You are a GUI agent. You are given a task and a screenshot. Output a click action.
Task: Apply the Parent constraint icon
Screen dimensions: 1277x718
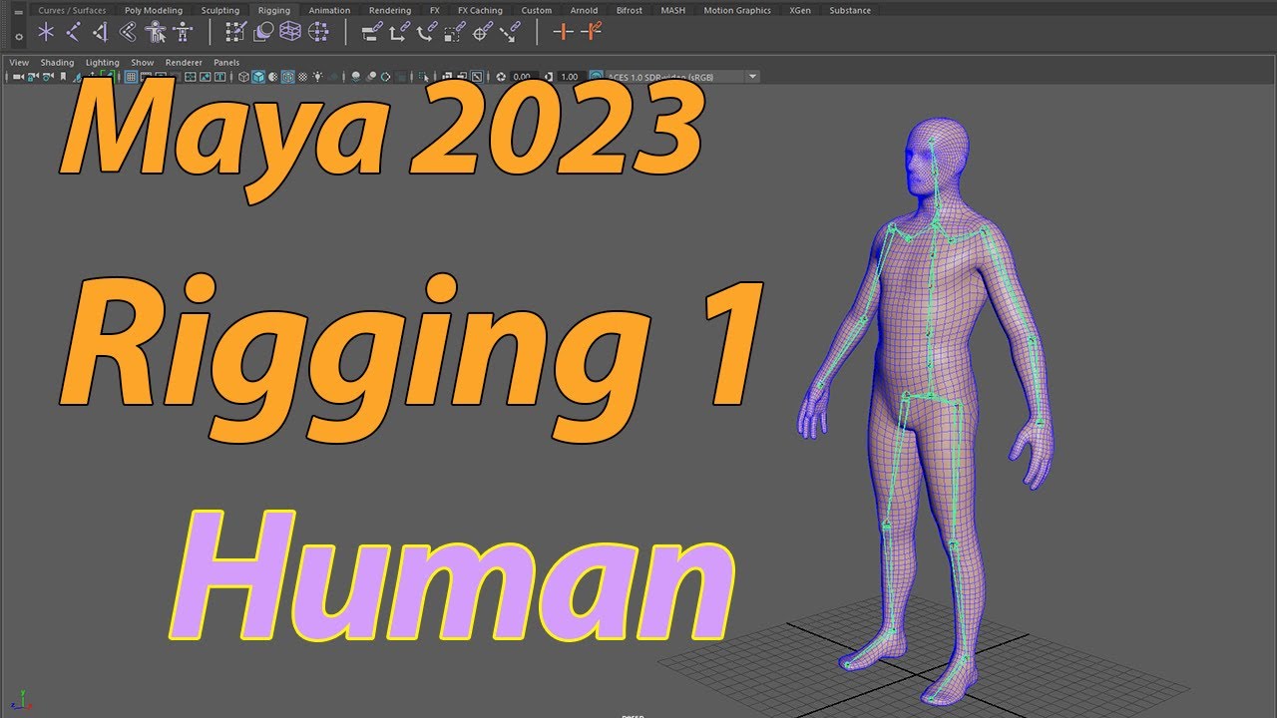(x=371, y=32)
